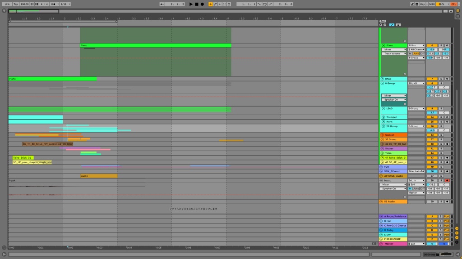Open the Piano track 'All Ins' input dropdown
Screen dimensions: 462x259
416,45
